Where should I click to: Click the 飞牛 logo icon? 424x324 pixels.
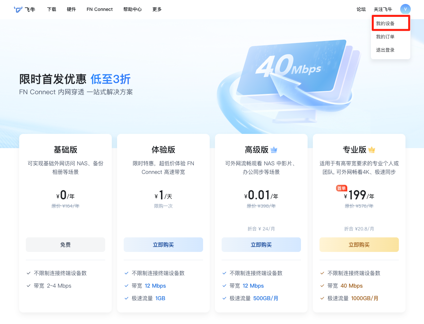click(x=18, y=9)
